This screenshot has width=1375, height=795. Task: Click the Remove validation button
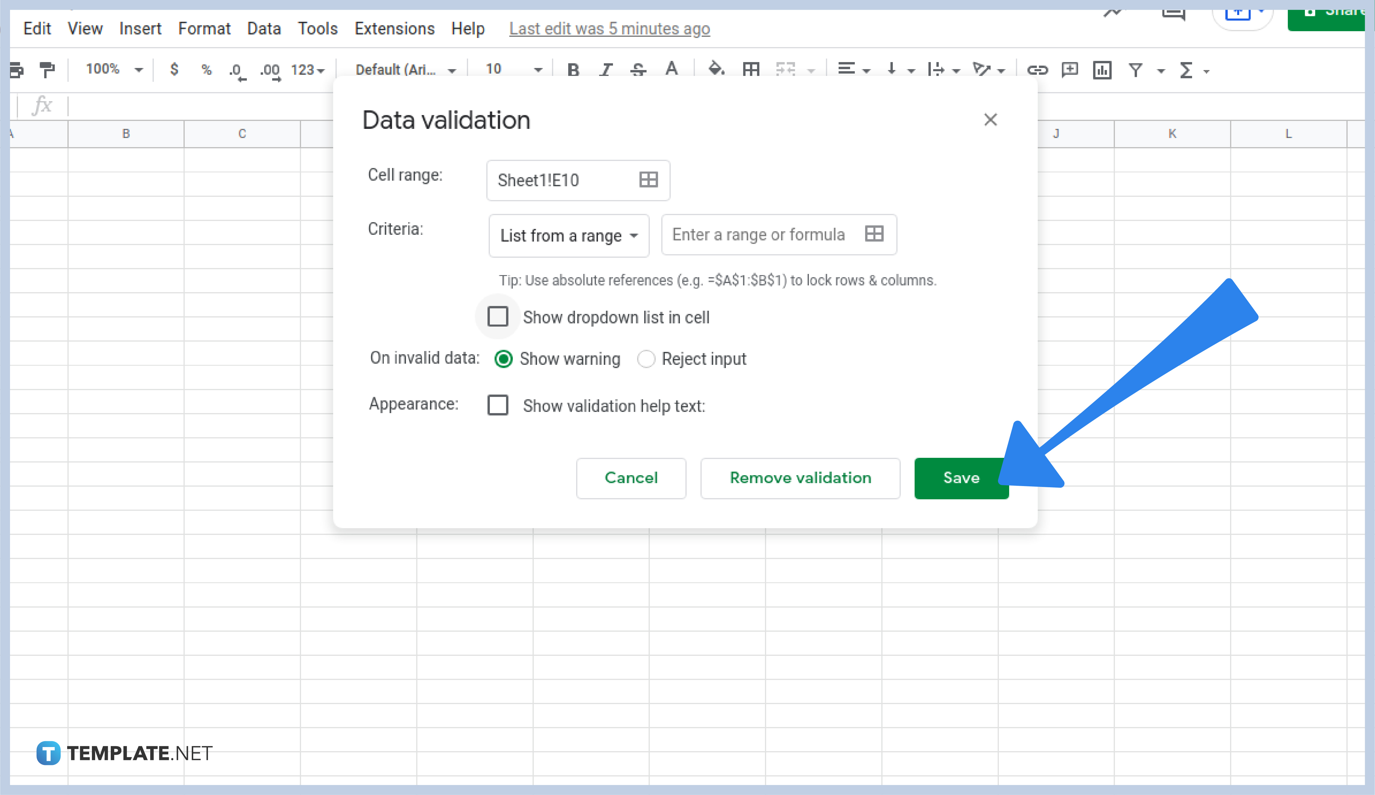(800, 478)
